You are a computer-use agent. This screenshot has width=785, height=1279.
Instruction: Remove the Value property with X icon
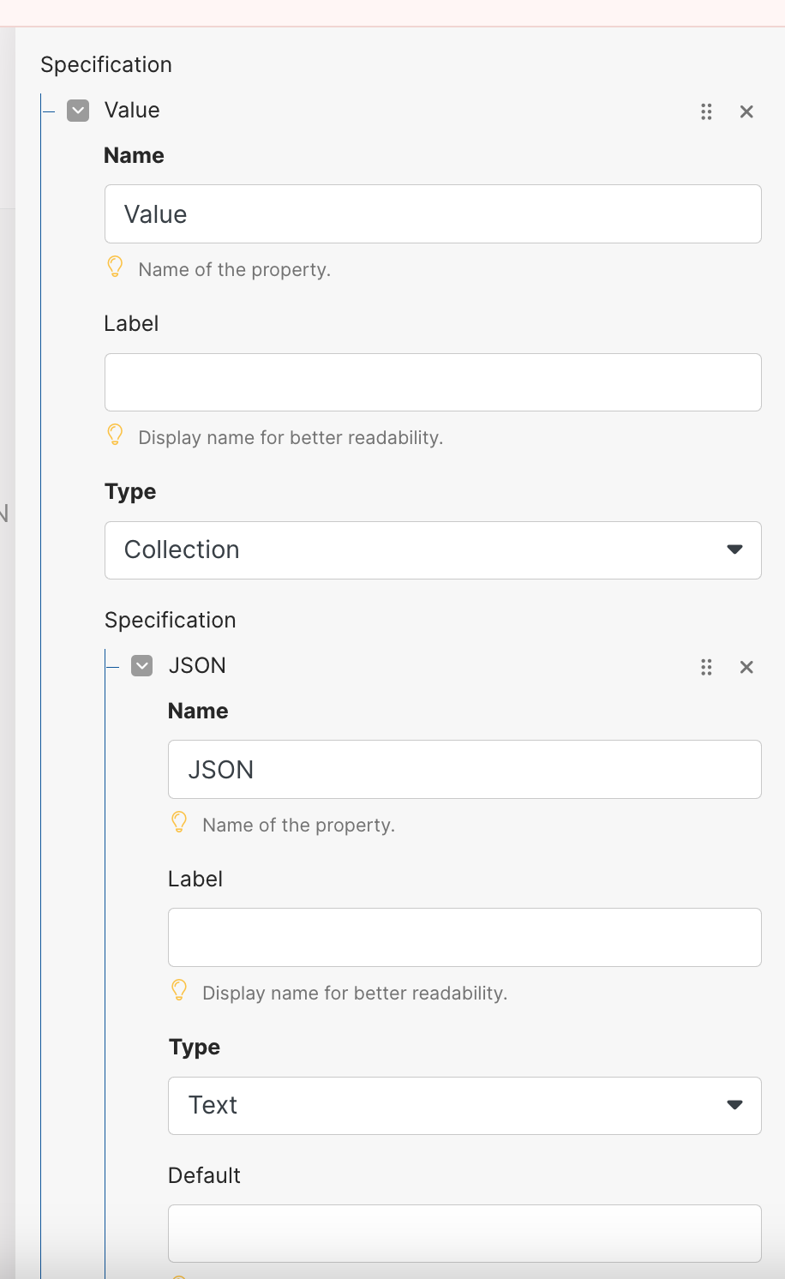746,111
